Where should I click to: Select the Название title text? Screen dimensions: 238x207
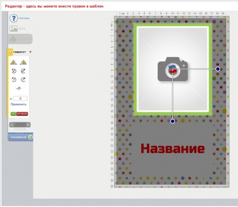click(x=172, y=148)
